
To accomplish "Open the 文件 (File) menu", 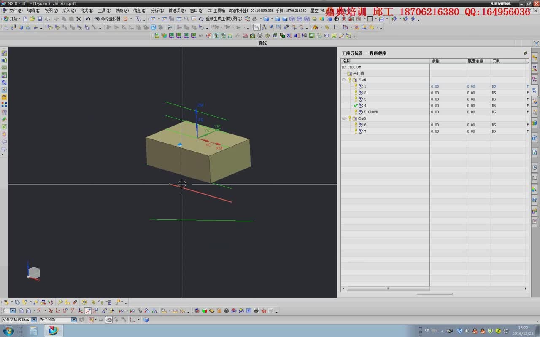I will (x=15, y=11).
